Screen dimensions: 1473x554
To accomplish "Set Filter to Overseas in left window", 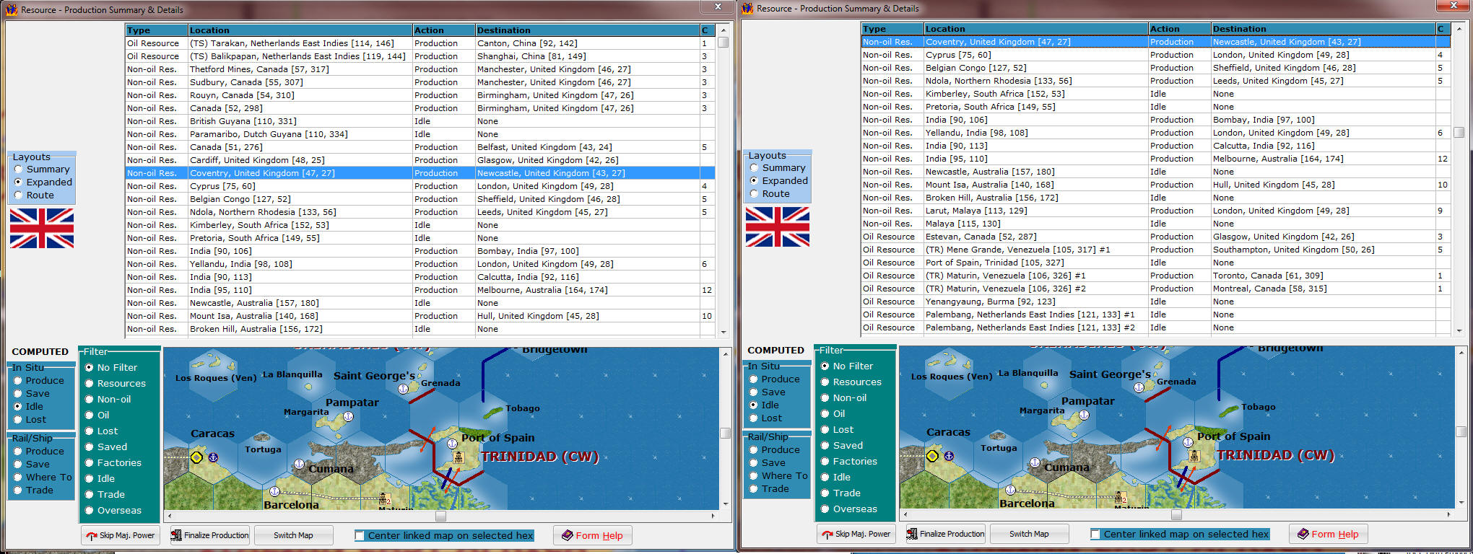I will click(x=90, y=511).
